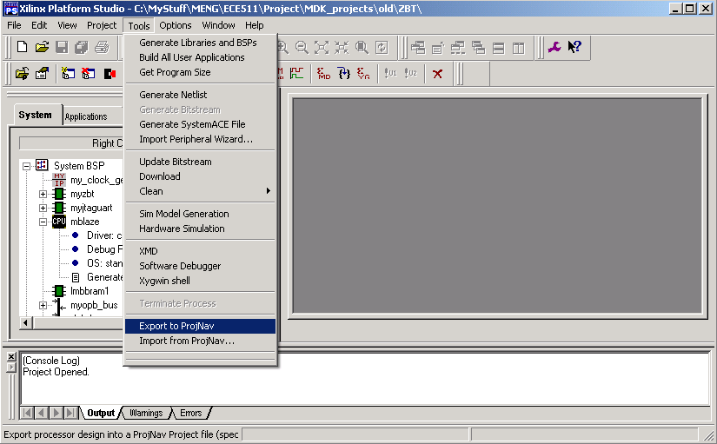Collapse the System BSP tree node
The width and height of the screenshot is (717, 444).
click(27, 165)
